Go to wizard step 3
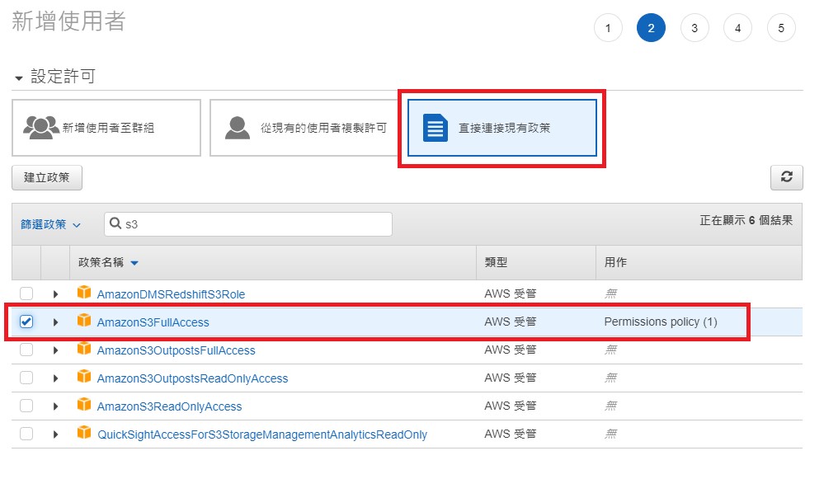Screen dimensions: 824x479 pos(695,28)
